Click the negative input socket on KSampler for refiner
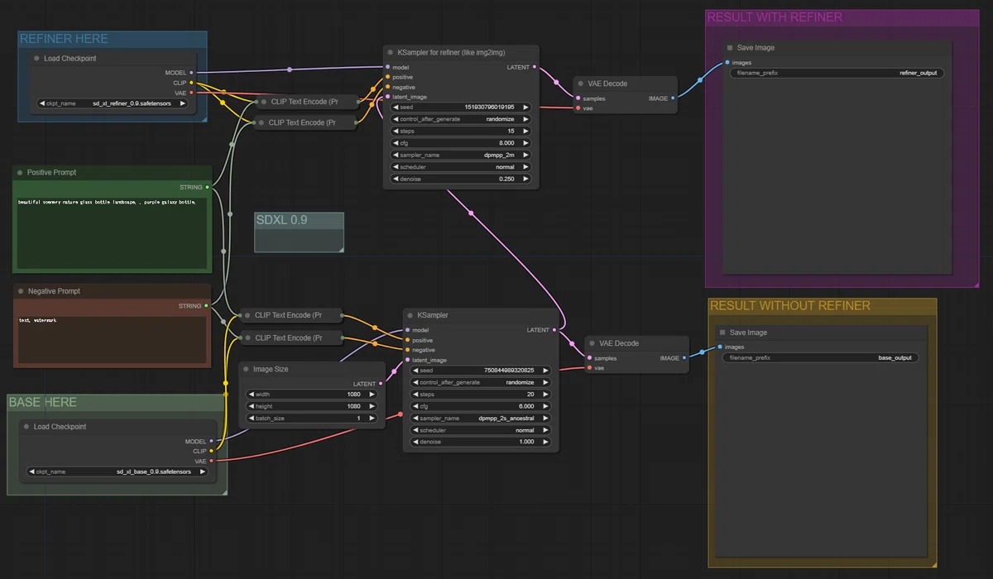The height and width of the screenshot is (579, 993). coord(387,87)
